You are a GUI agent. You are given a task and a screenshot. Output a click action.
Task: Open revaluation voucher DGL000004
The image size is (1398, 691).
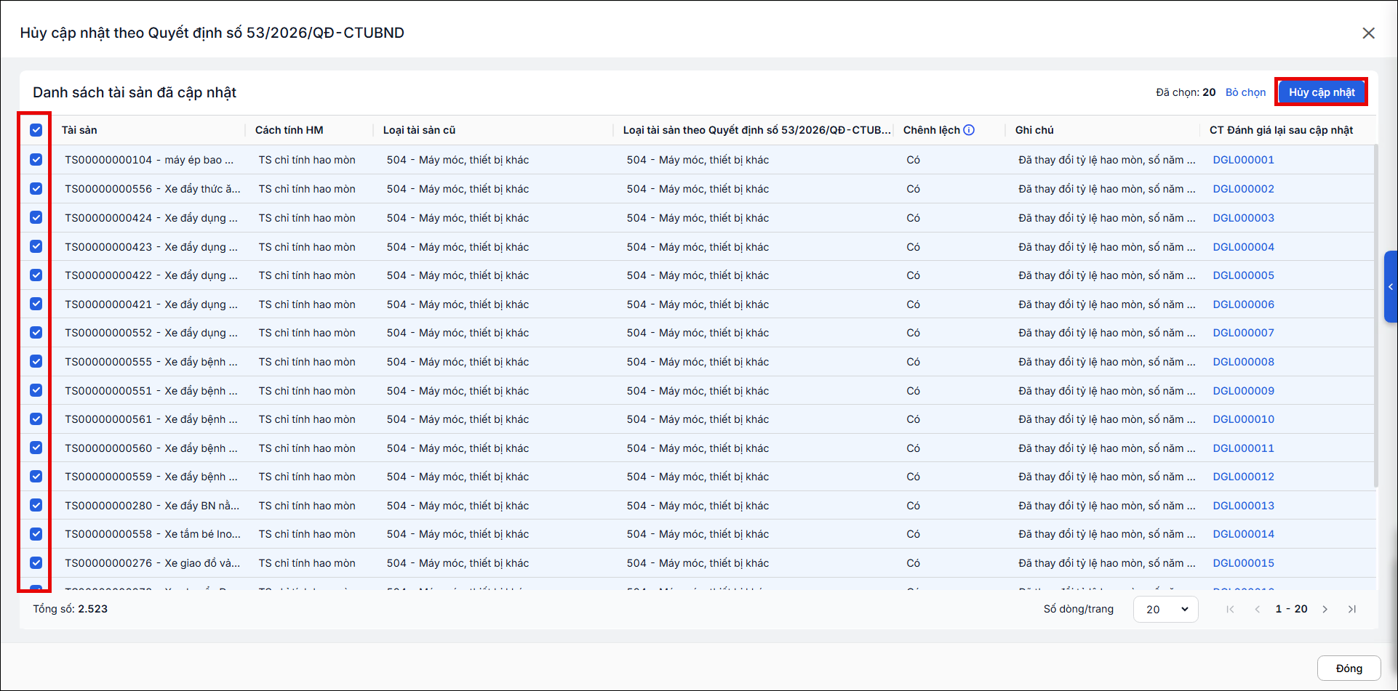point(1243,247)
